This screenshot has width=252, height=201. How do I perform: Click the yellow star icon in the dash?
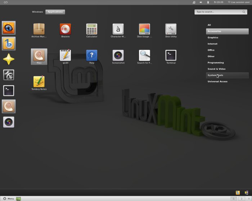[x=9, y=59]
